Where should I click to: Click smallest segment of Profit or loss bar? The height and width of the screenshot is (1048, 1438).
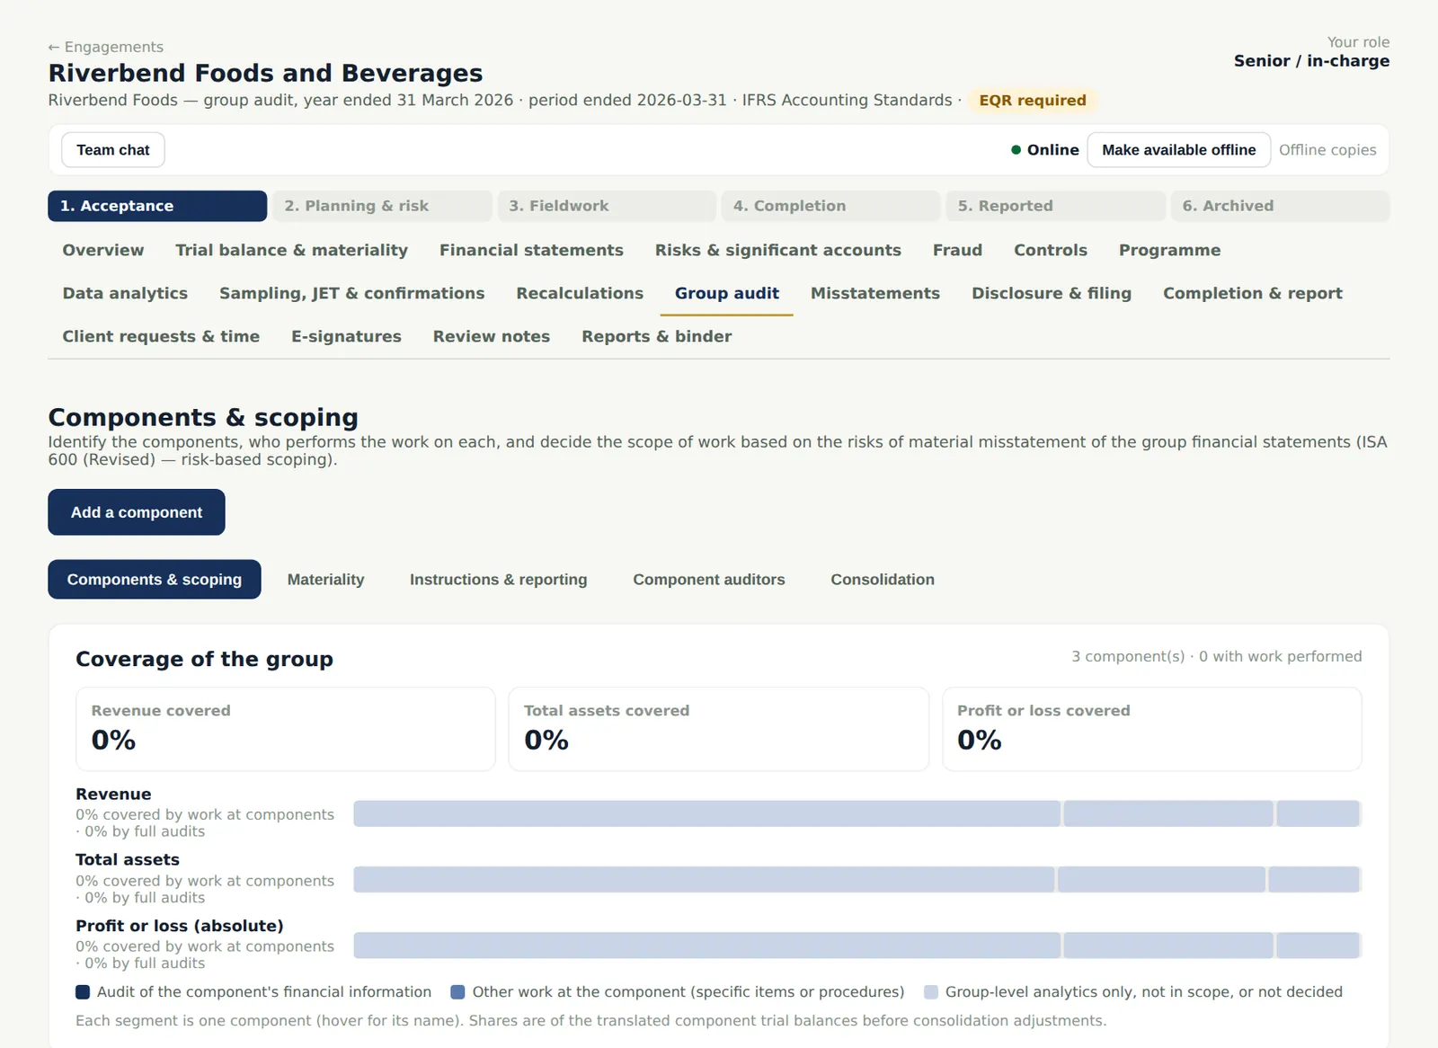tap(1318, 946)
